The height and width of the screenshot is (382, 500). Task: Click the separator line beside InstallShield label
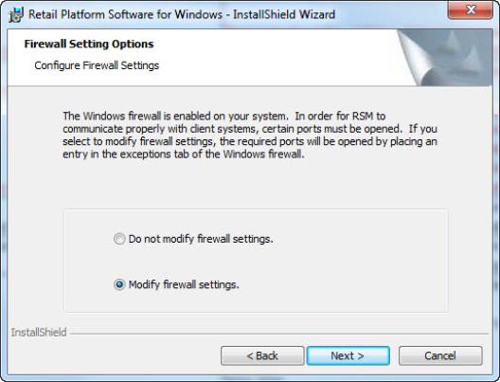click(x=279, y=334)
